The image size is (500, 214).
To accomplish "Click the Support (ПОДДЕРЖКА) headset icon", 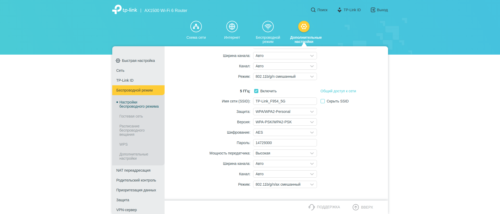I will (x=311, y=207).
